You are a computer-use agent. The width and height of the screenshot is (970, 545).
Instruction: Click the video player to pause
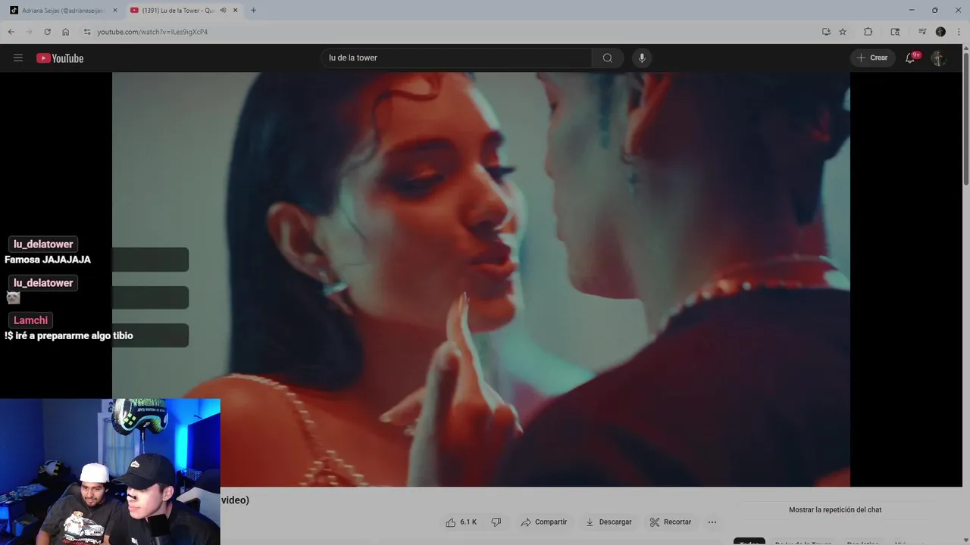(x=481, y=279)
